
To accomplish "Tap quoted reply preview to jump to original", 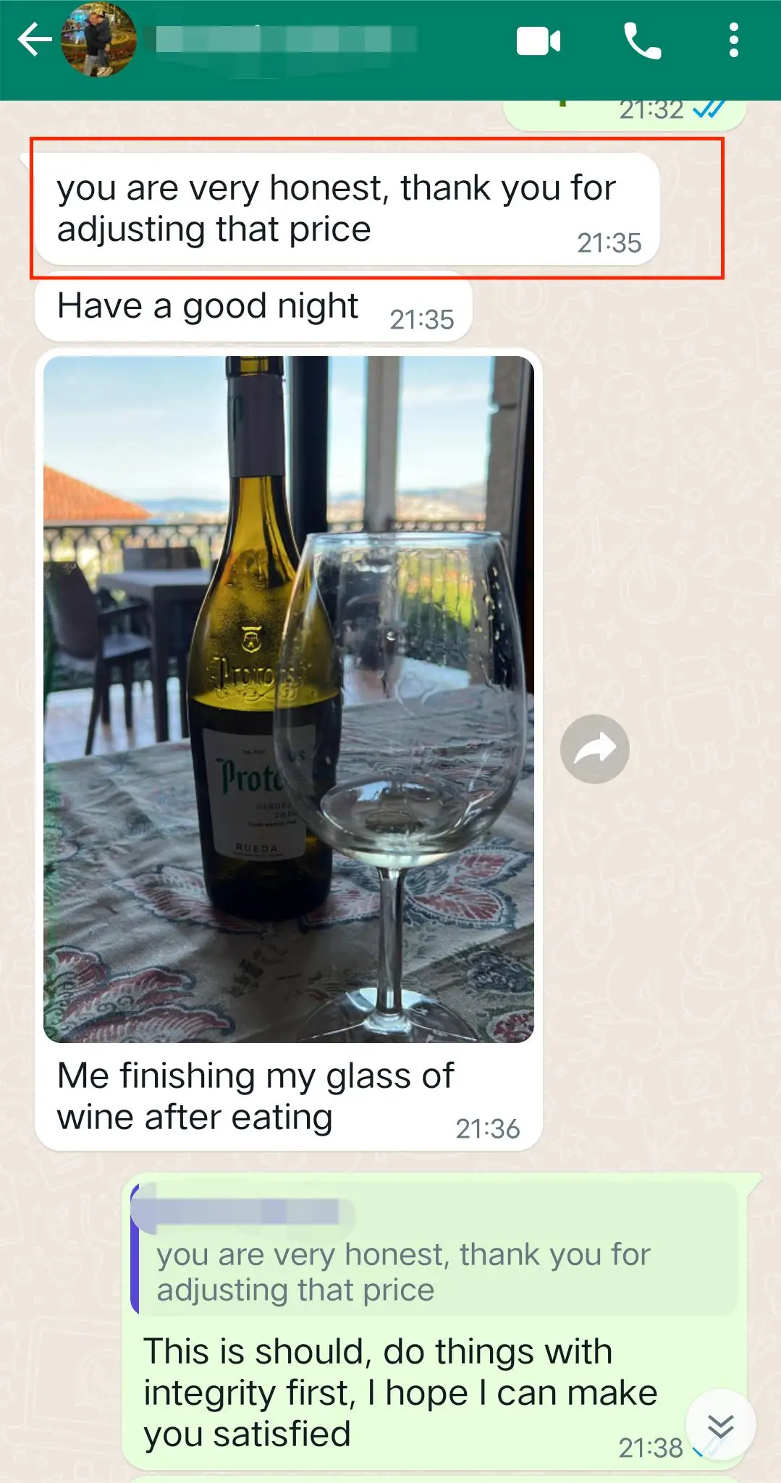I will point(434,1249).
